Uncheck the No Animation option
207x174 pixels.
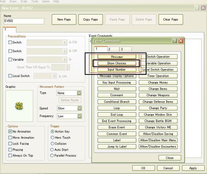[10, 132]
